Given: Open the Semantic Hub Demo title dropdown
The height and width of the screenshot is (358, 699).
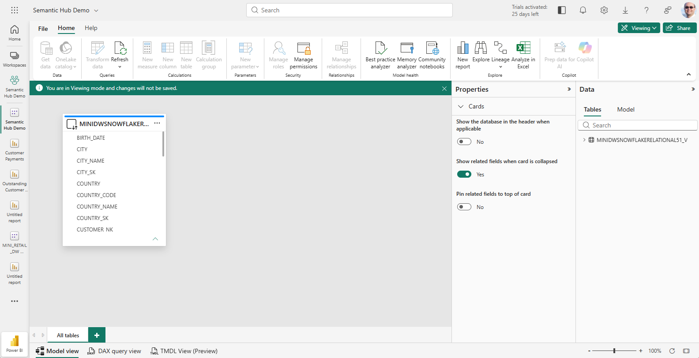Looking at the screenshot, I should tap(96, 10).
